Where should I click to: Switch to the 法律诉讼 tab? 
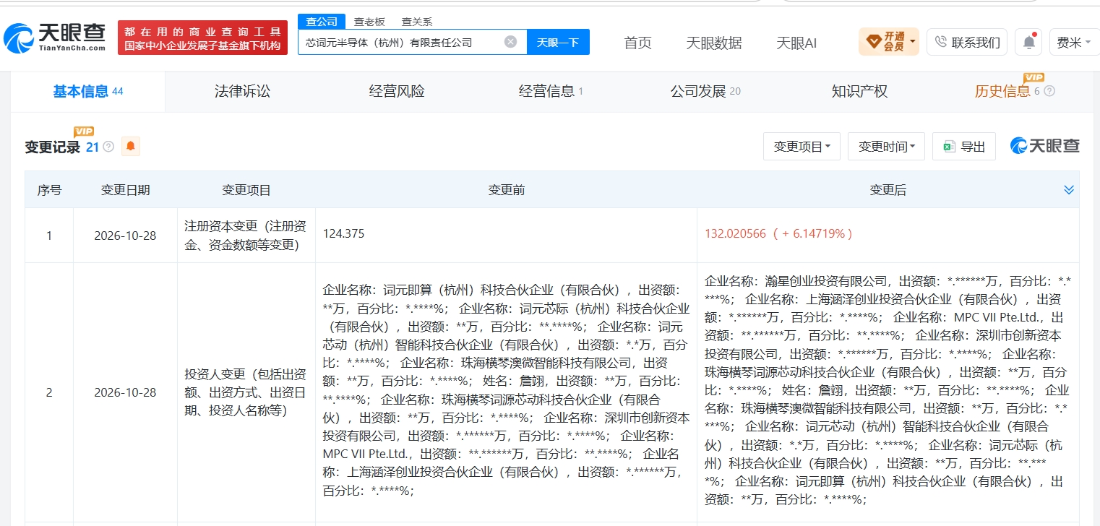point(242,92)
